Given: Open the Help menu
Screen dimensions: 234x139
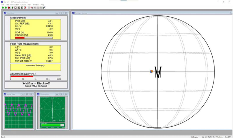Looking at the screenshot, I should [x=42, y=5].
